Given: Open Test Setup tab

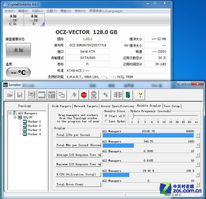Looking at the screenshot, I should tap(172, 106).
